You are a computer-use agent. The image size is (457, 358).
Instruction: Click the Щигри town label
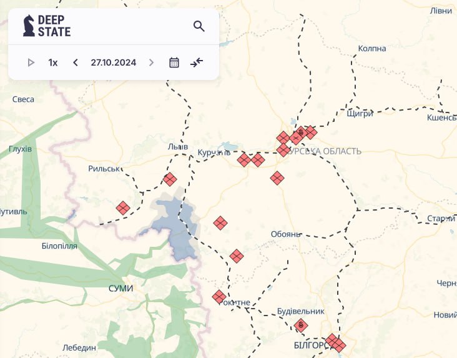pyautogui.click(x=360, y=113)
